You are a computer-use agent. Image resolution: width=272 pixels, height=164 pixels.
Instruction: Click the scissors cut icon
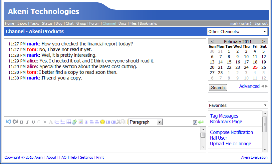(x=119, y=122)
